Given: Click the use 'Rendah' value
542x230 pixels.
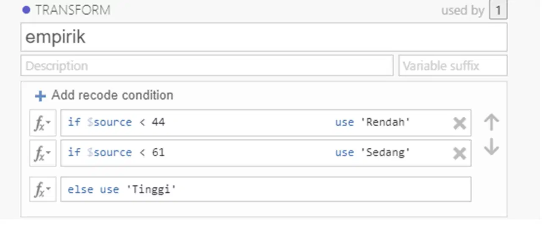Looking at the screenshot, I should click(x=373, y=122).
